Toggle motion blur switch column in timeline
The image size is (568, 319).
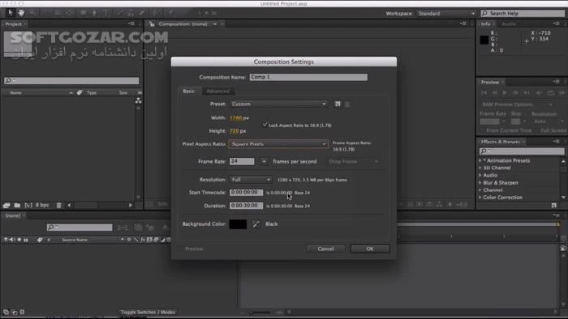(156, 240)
